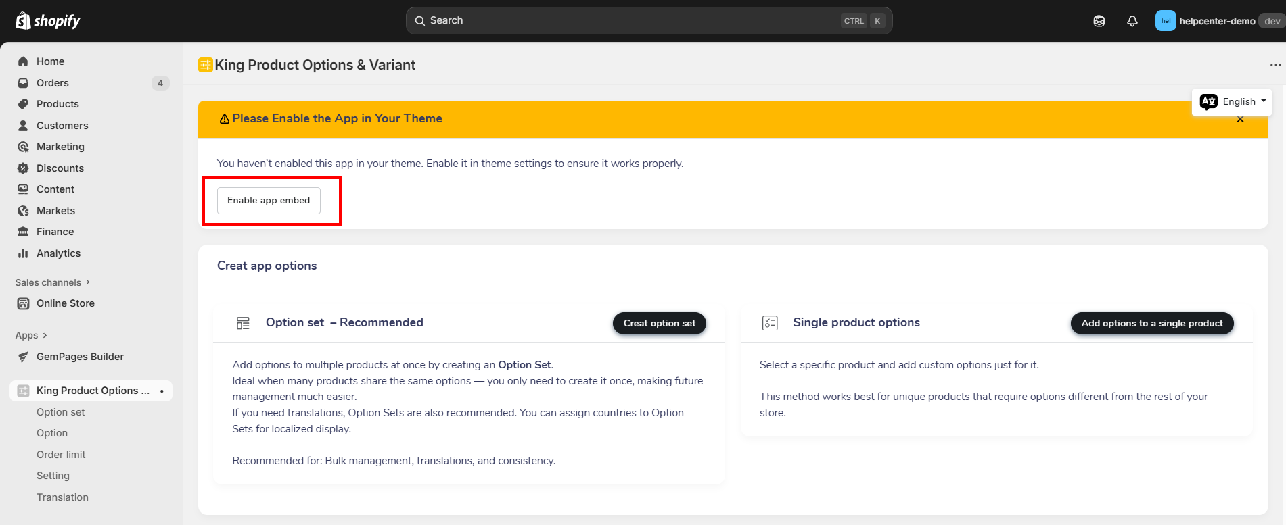Click the Home icon in sidebar
Viewport: 1286px width, 525px height.
point(23,61)
